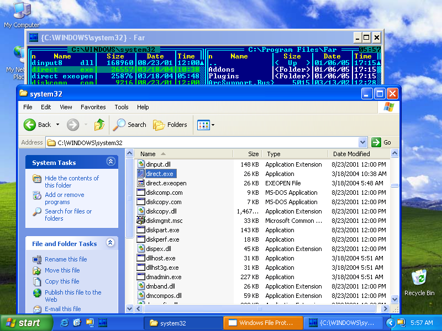Image resolution: width=442 pixels, height=331 pixels.
Task: Collapse the File and Folder Tasks panel
Action: click(x=110, y=243)
